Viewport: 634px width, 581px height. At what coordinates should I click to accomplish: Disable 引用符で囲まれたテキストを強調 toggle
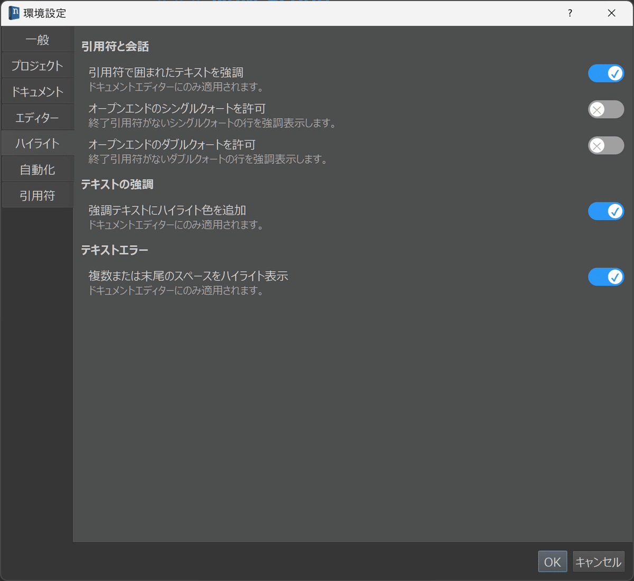(606, 73)
